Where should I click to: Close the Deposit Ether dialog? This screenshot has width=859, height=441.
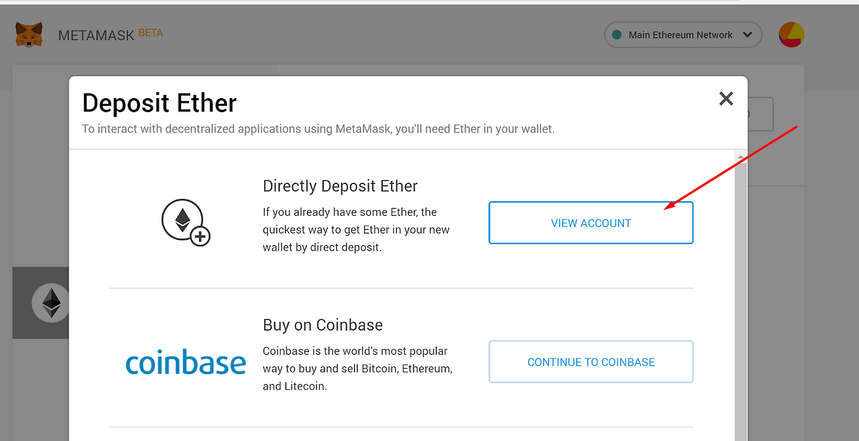coord(726,98)
